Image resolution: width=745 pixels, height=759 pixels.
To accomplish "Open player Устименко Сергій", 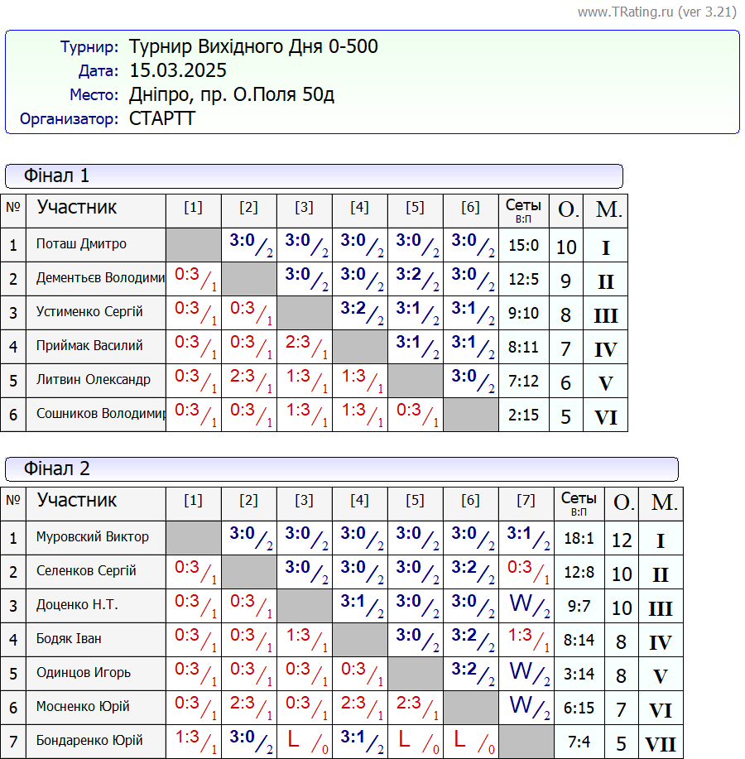I will pyautogui.click(x=89, y=312).
